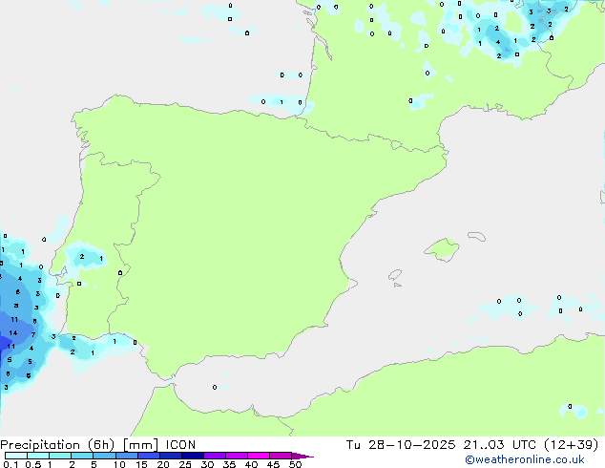Click the Menorca island outline
The image size is (605, 468).
[x=476, y=236]
